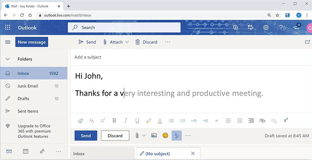Image resolution: width=312 pixels, height=160 pixels.
Task: Open the dropdown arrow beside the paperclip
Action: point(144,136)
